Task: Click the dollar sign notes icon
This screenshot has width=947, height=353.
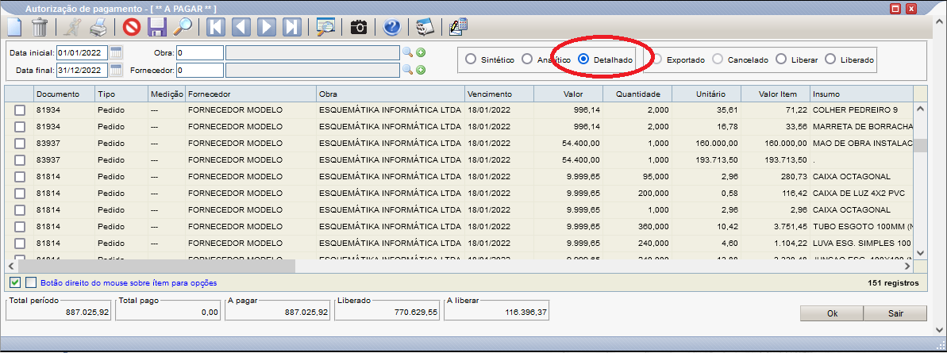Action: pos(425,27)
